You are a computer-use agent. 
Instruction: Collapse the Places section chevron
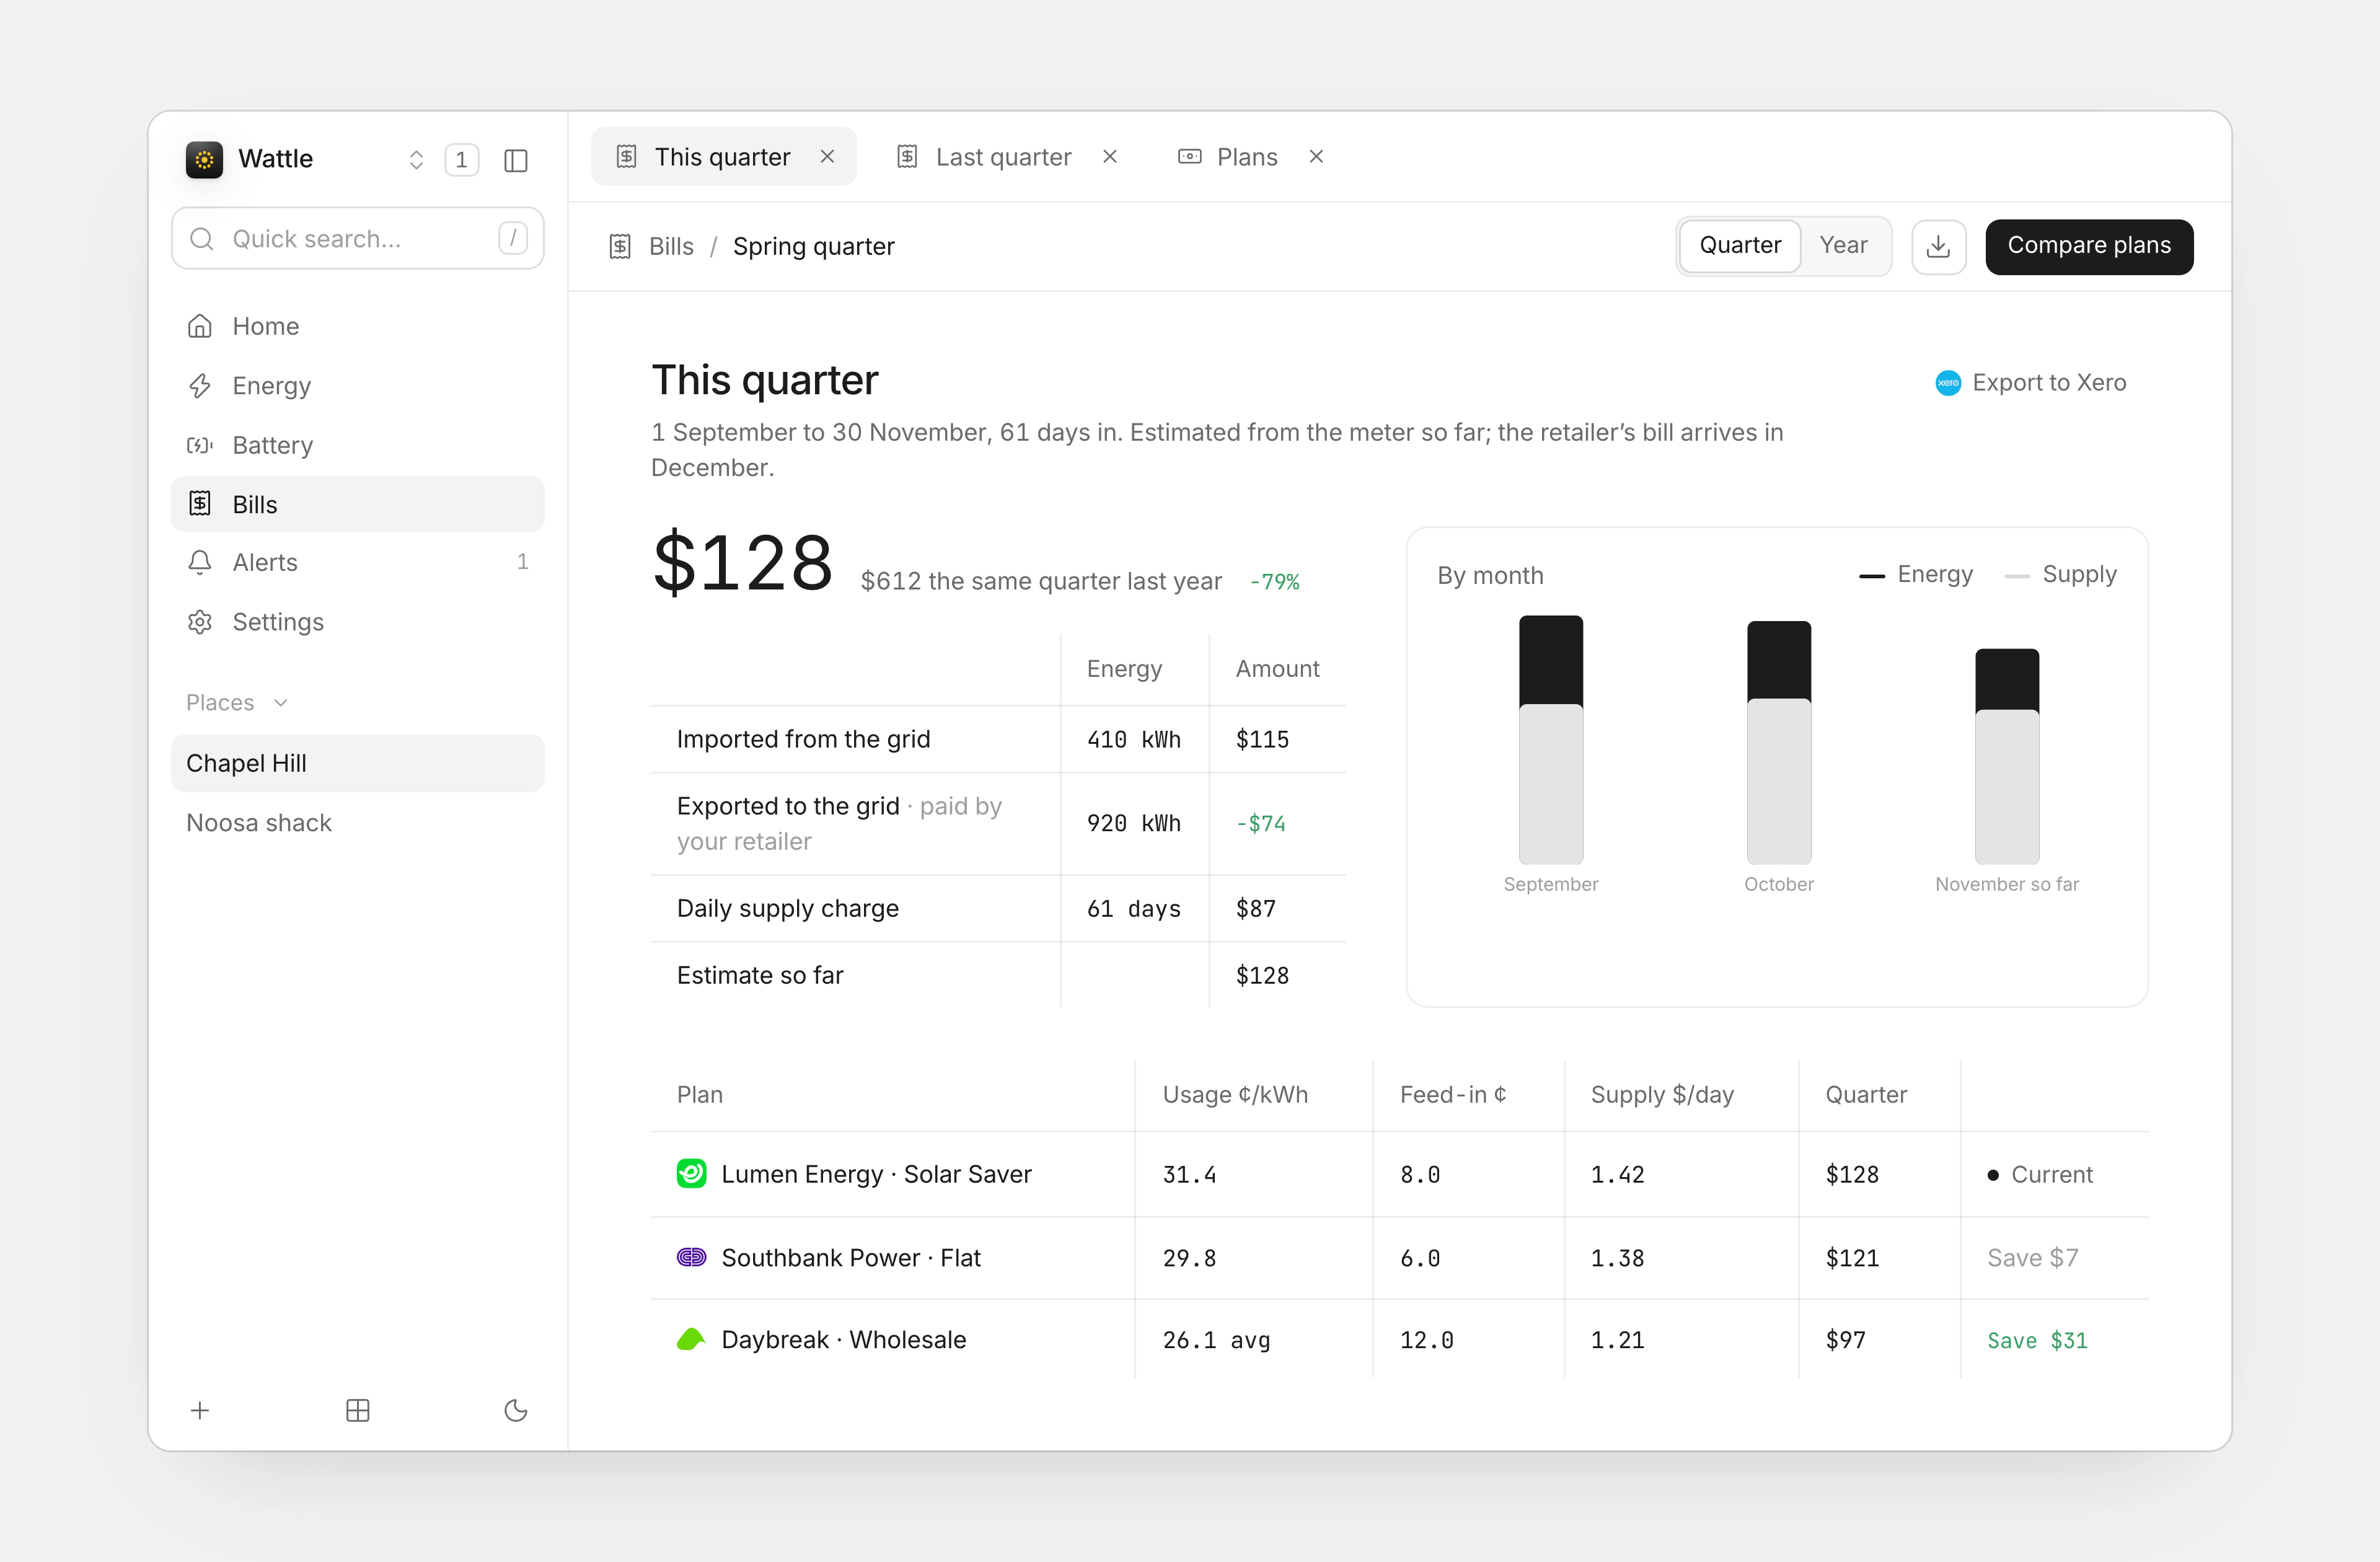pos(281,703)
